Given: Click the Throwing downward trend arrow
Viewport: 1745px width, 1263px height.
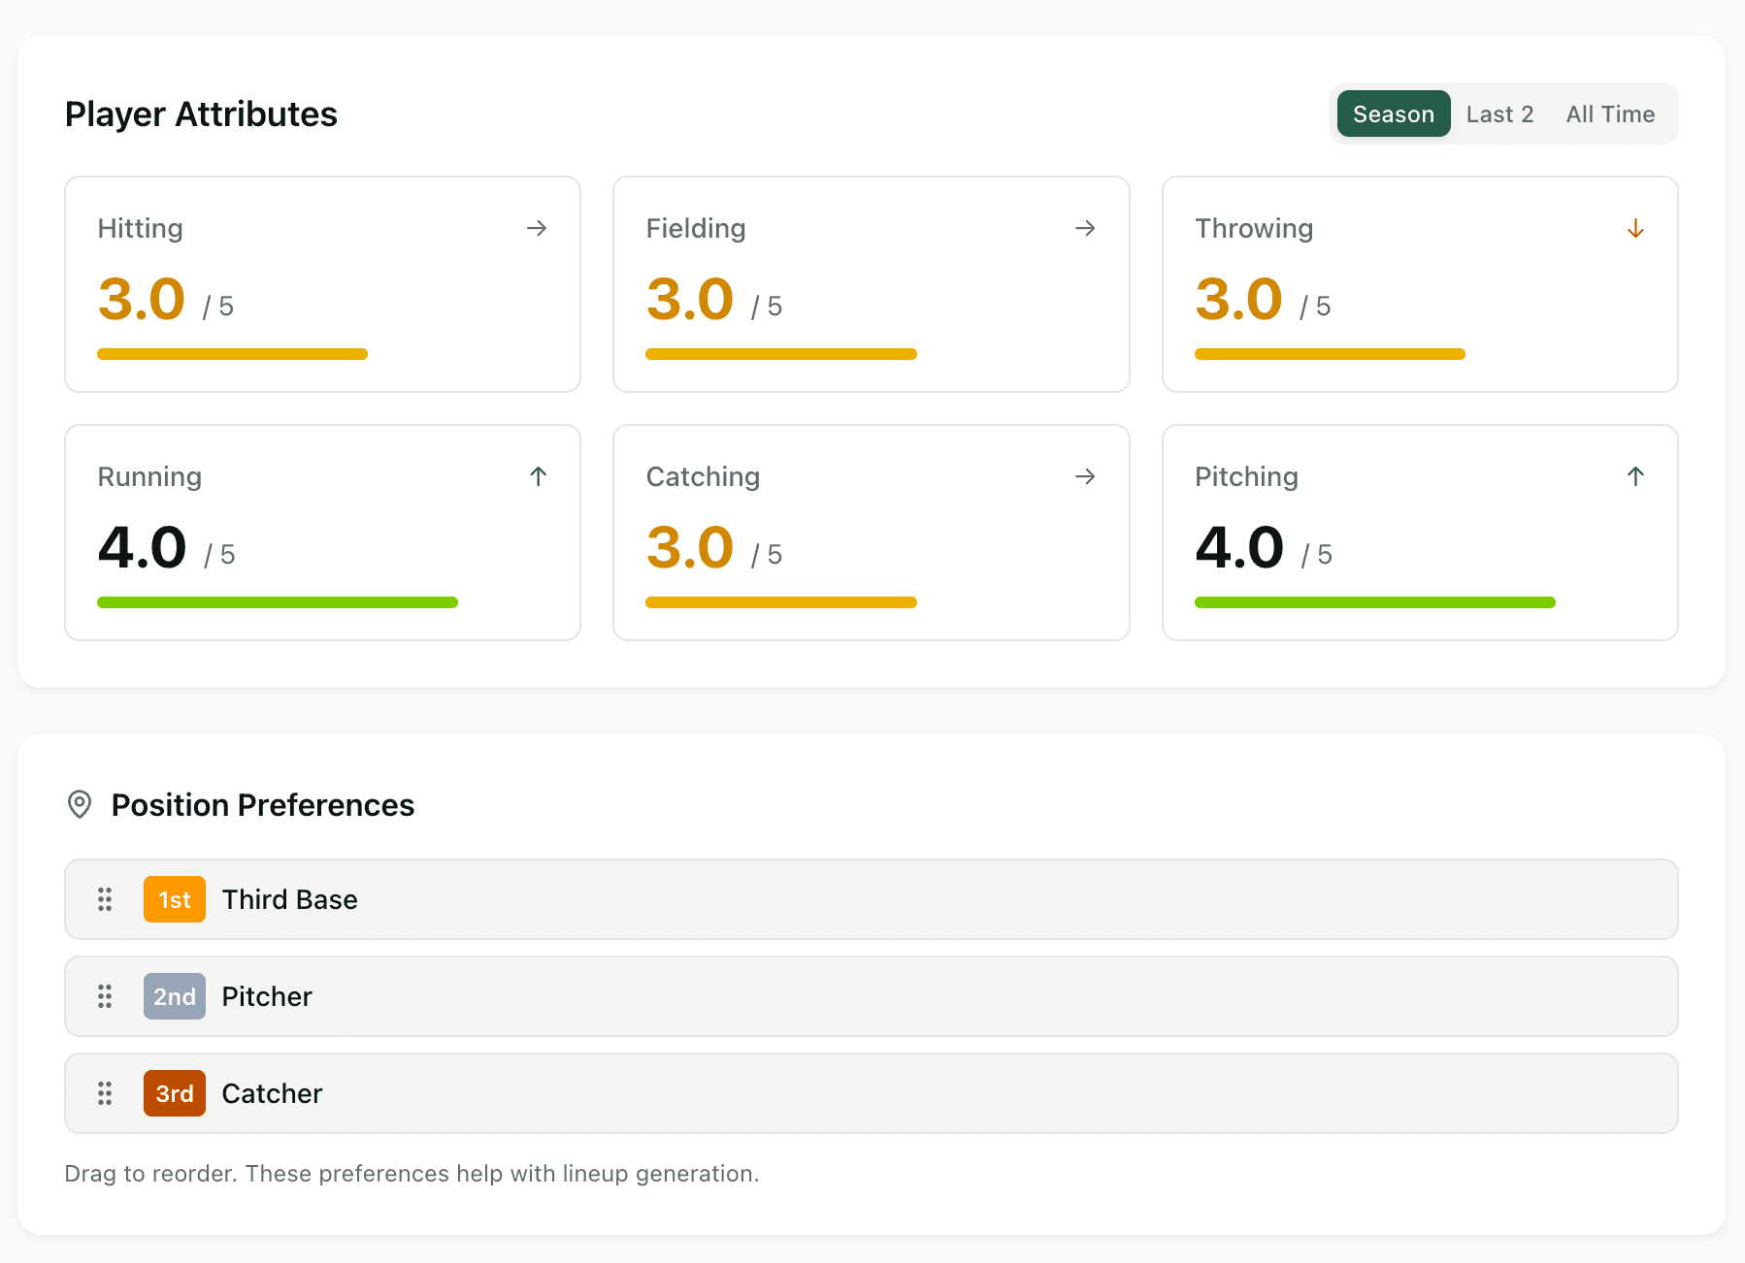Looking at the screenshot, I should pos(1635,228).
